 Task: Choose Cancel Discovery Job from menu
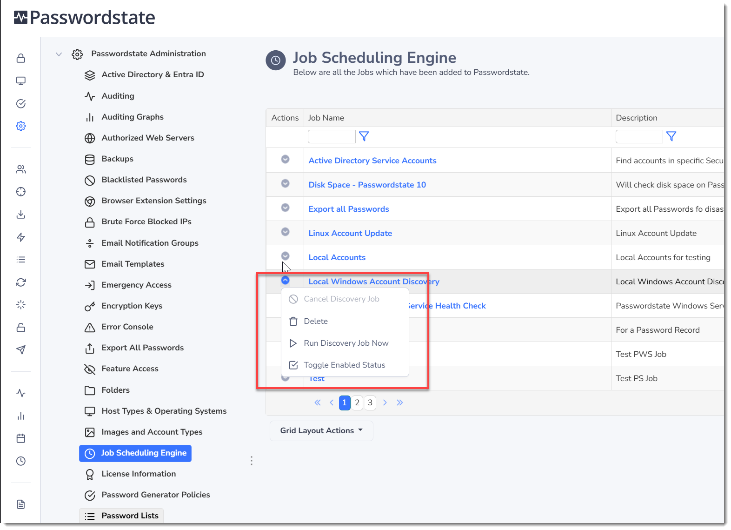(x=345, y=299)
